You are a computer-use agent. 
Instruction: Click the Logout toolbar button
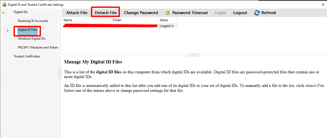pyautogui.click(x=240, y=13)
